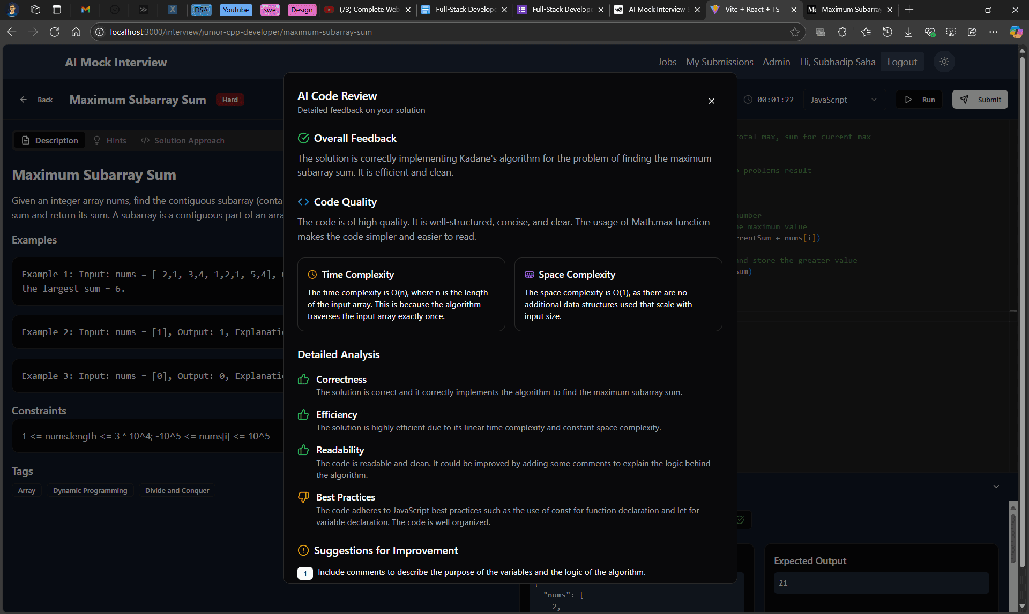Click the browser home icon
1029x614 pixels.
[76, 32]
